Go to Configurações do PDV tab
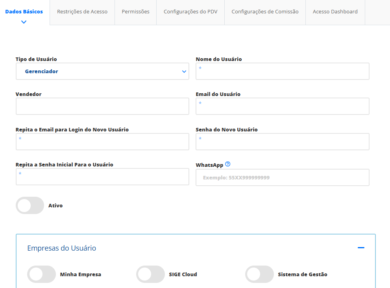The width and height of the screenshot is (390, 288). [190, 12]
